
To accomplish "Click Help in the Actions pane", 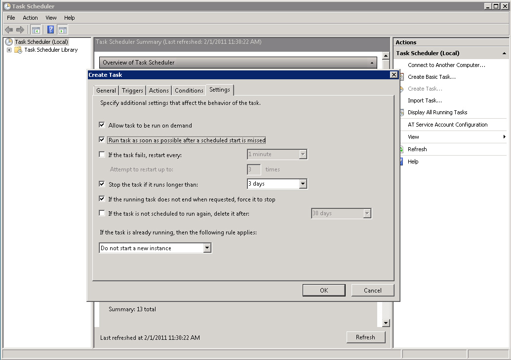I will pos(413,162).
